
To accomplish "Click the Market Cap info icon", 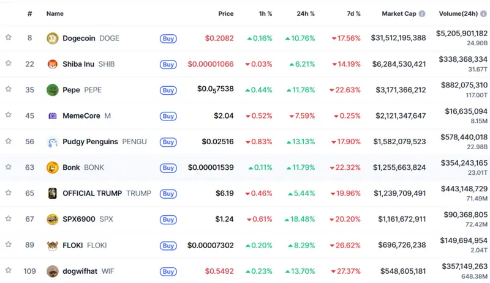I will [422, 13].
